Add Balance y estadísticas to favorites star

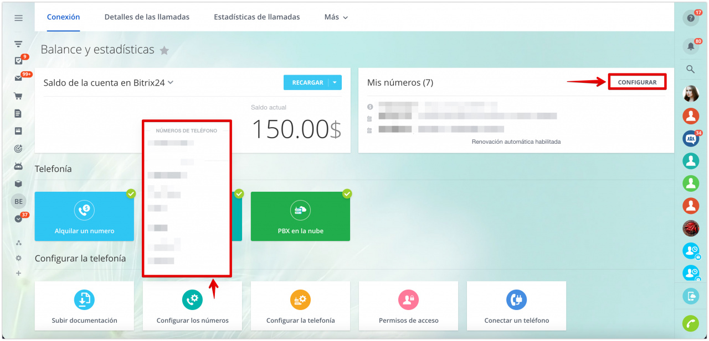164,50
